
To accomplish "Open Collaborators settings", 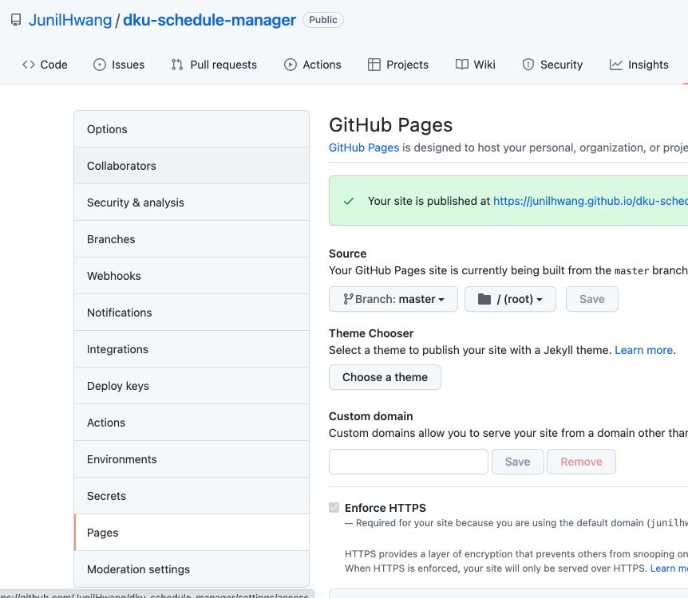I will [192, 166].
